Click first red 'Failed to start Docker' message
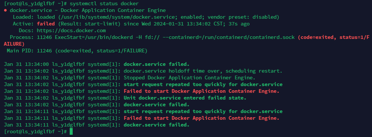Viewport: 372px width, 137px height. point(202,91)
